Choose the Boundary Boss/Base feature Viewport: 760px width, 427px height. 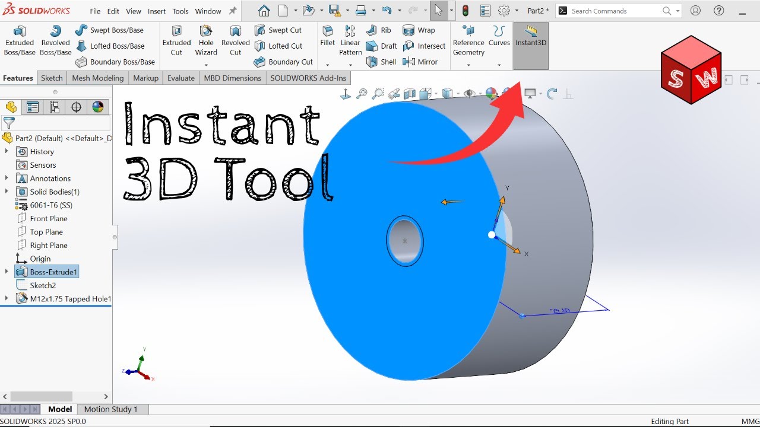115,62
